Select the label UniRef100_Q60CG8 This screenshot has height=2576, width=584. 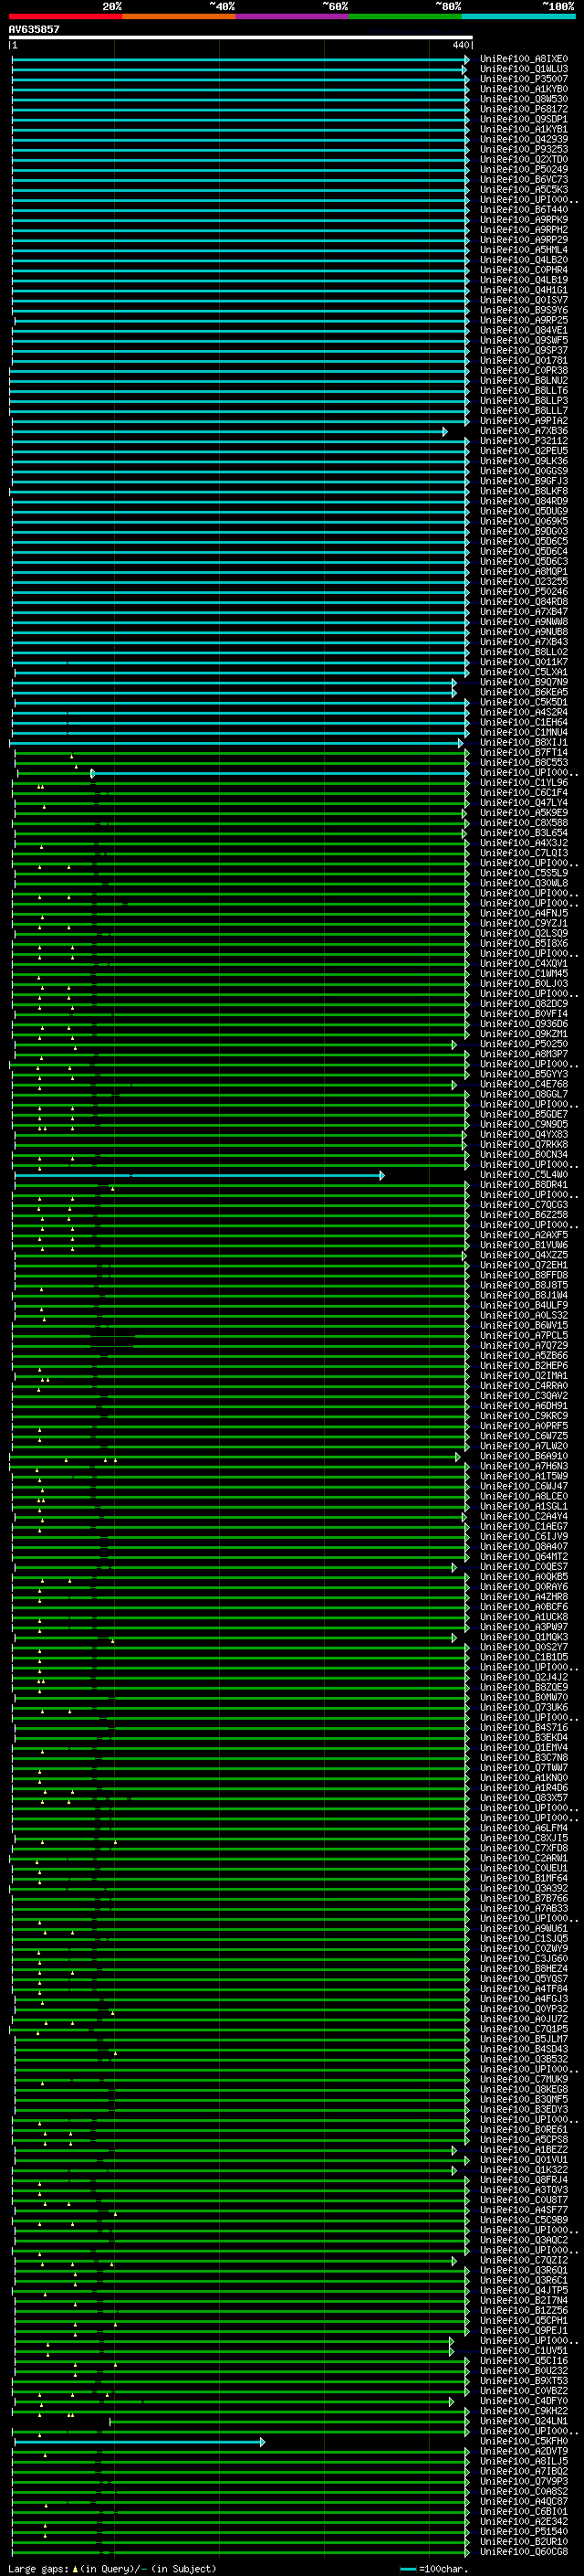pos(524,2552)
